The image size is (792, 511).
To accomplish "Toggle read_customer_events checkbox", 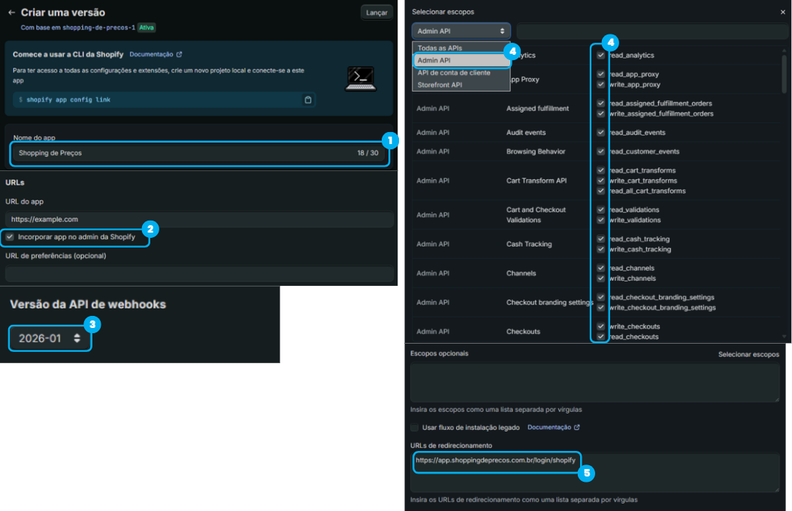I will (x=600, y=152).
